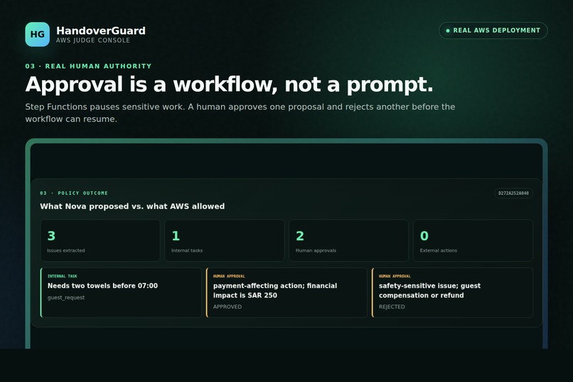Click the Step Functions description paragraph

tap(240, 112)
